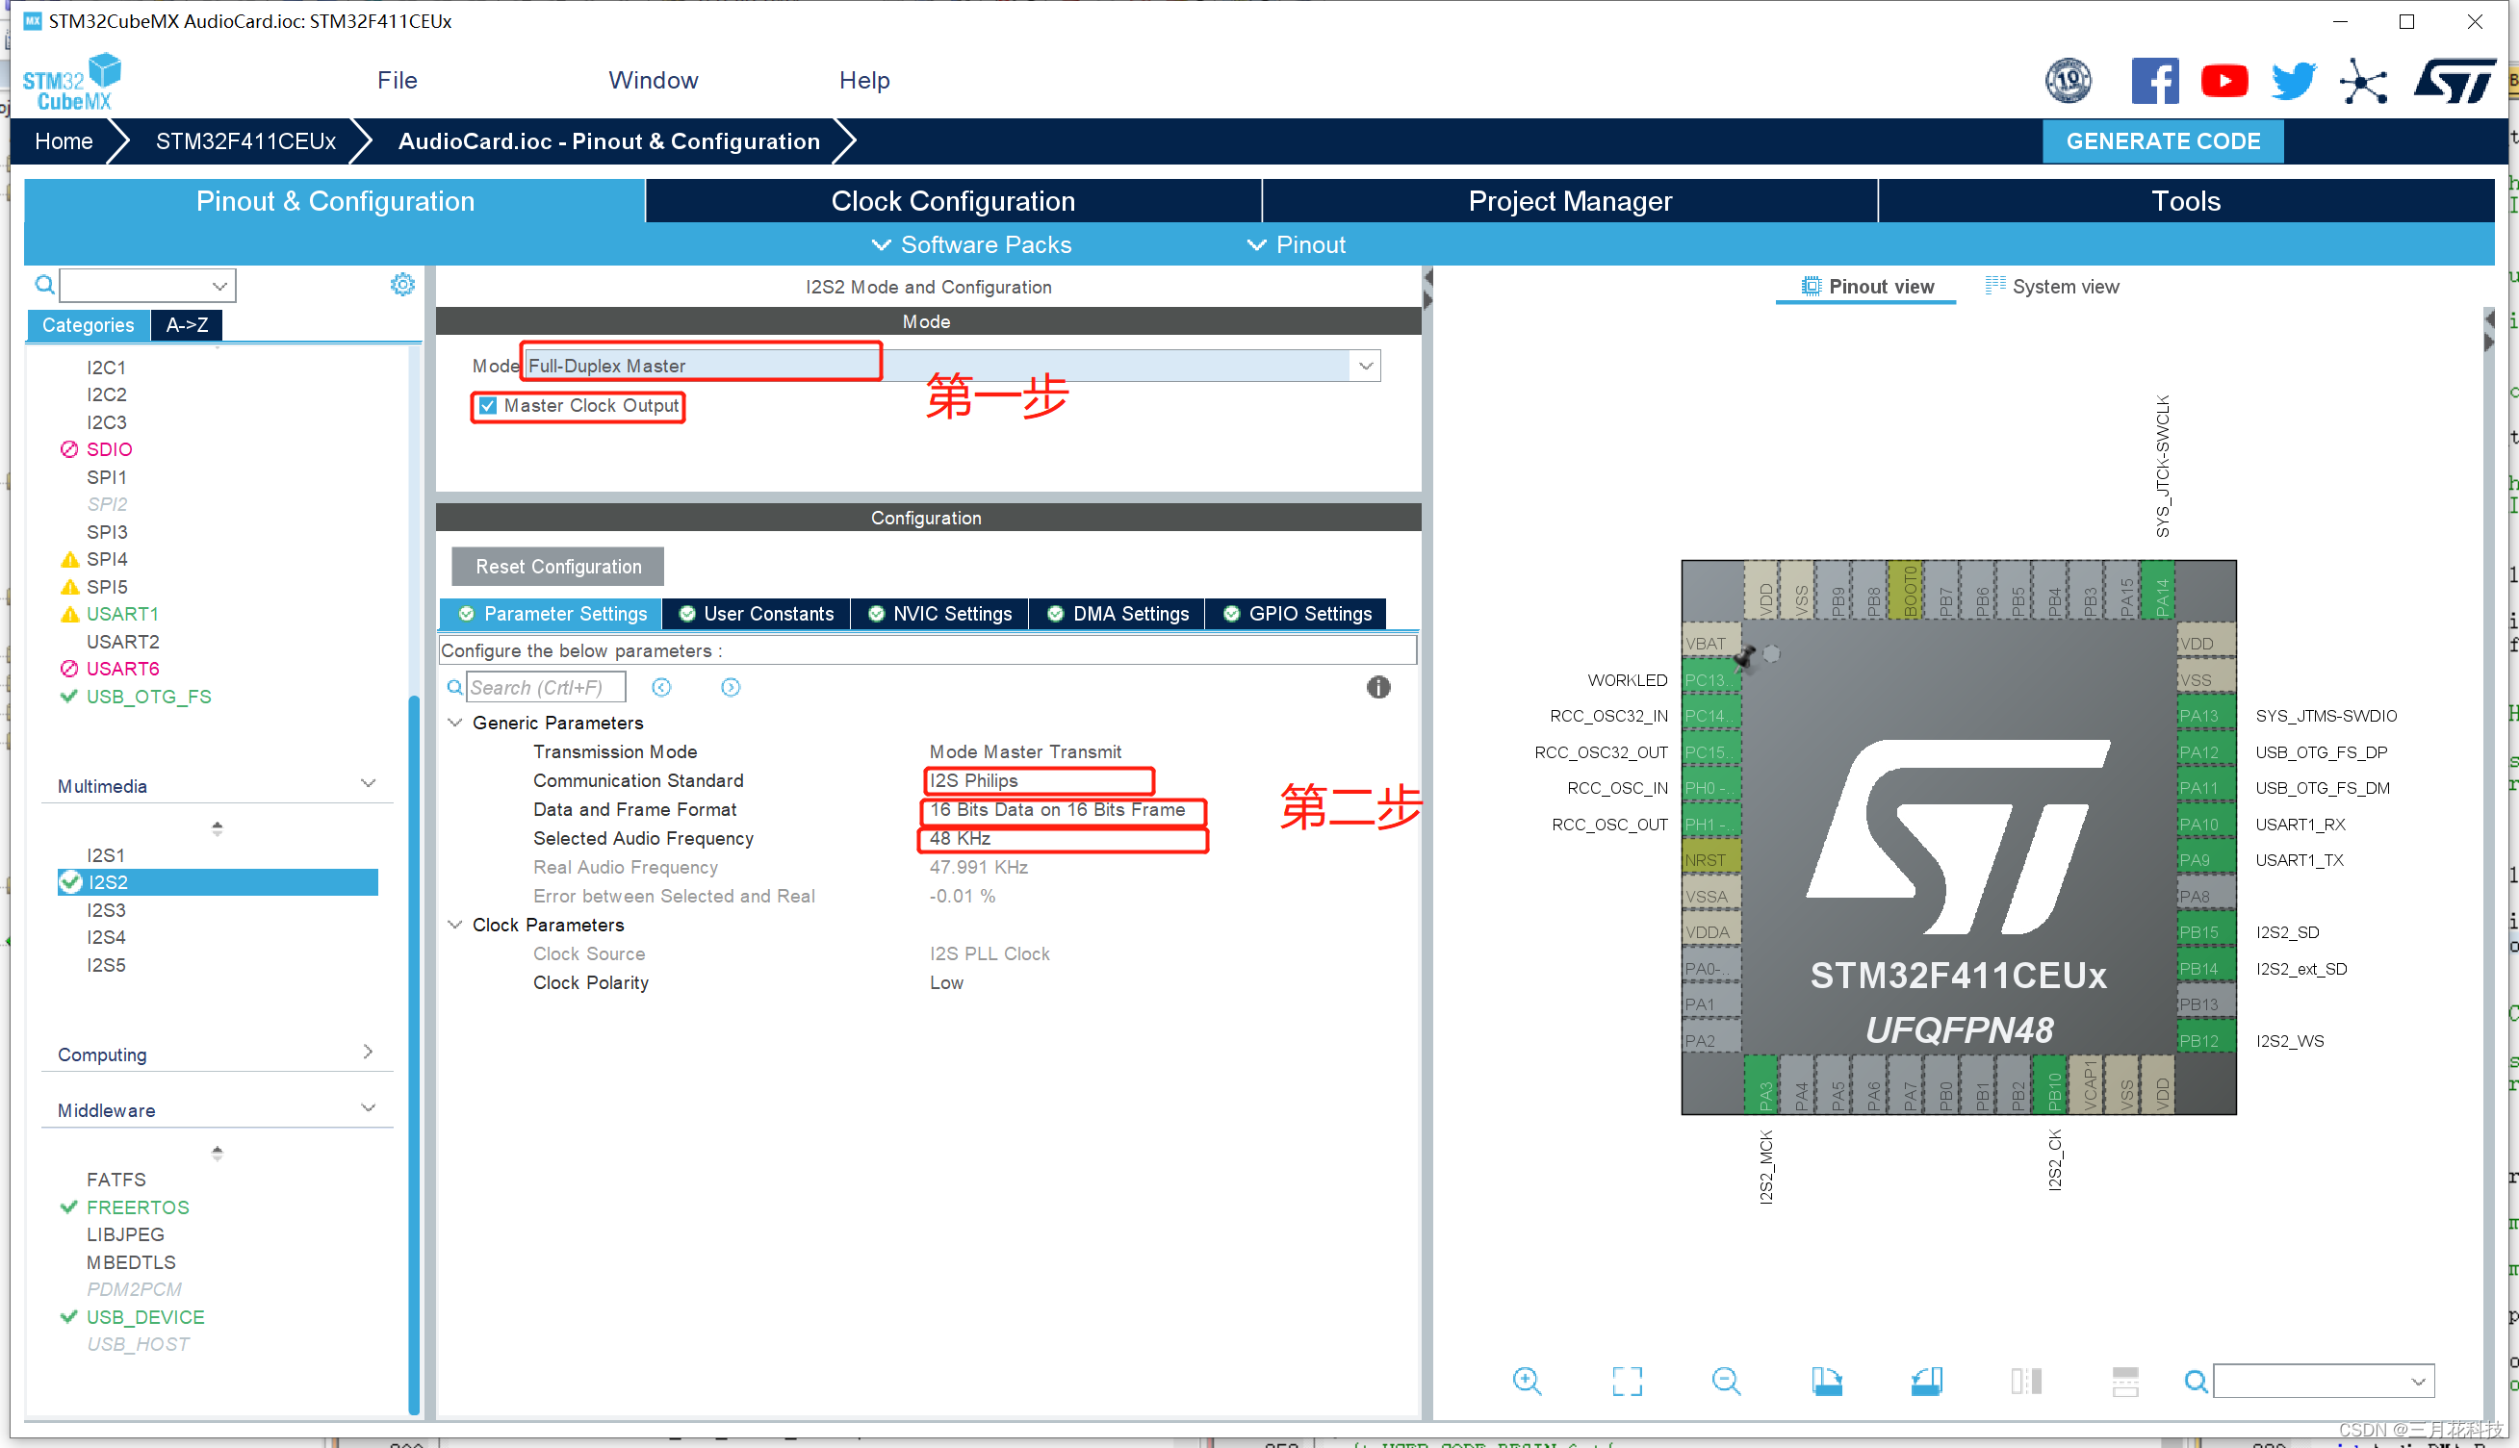The image size is (2519, 1448).
Task: Switch to System view
Action: 2052,287
